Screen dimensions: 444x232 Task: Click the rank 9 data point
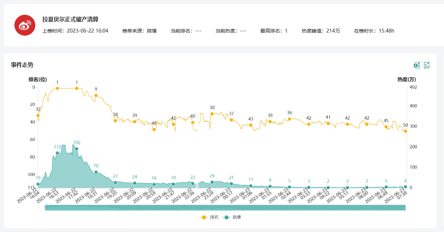click(x=96, y=95)
